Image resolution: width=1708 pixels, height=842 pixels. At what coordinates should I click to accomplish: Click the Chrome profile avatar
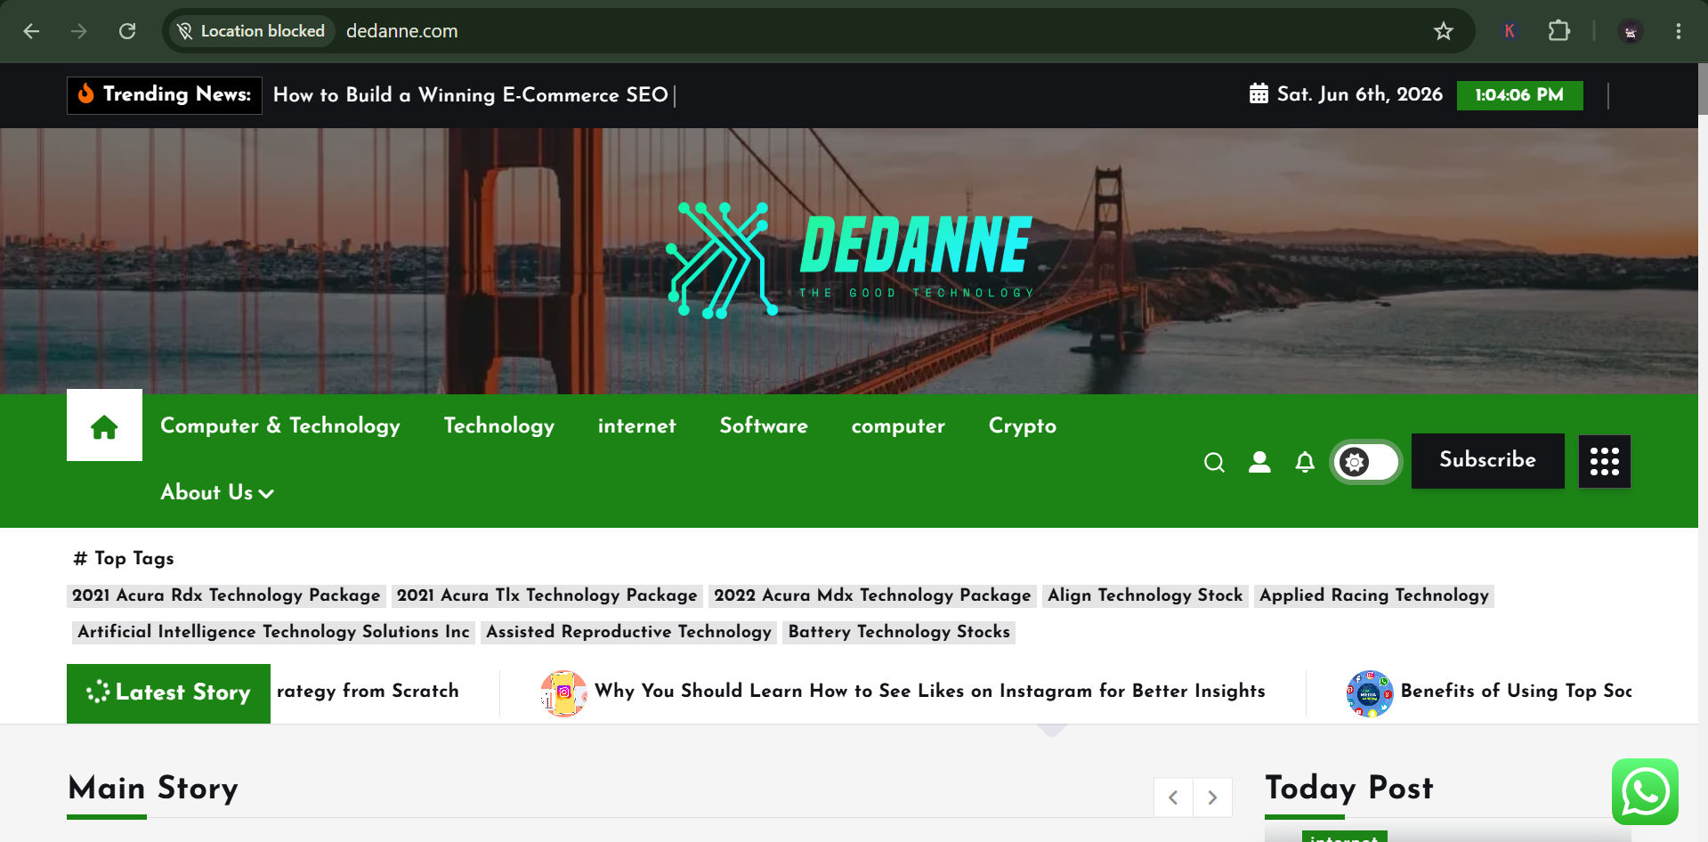tap(1630, 32)
